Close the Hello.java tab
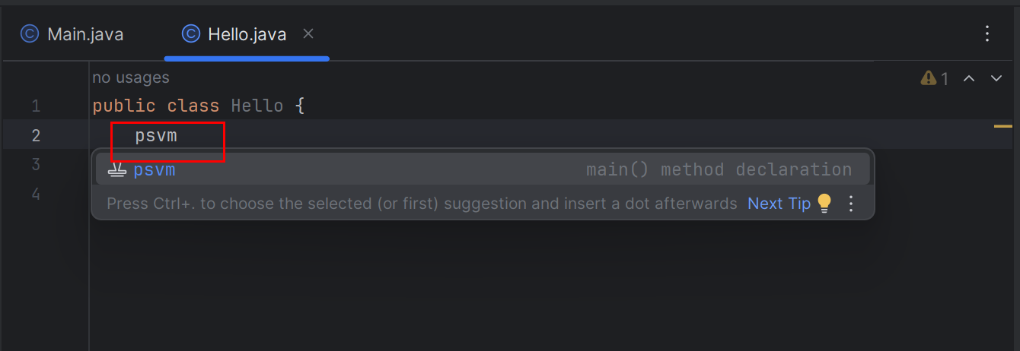The image size is (1020, 351). 308,33
